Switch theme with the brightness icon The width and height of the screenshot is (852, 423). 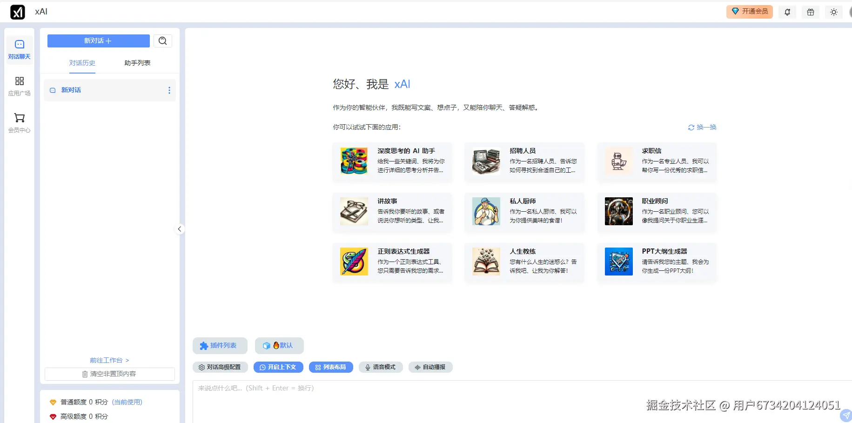click(833, 12)
